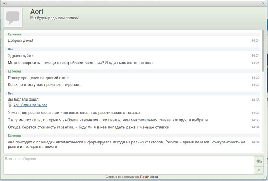Click reply она приходит с площадки автоматически
268x181 pixels.
coord(126,144)
